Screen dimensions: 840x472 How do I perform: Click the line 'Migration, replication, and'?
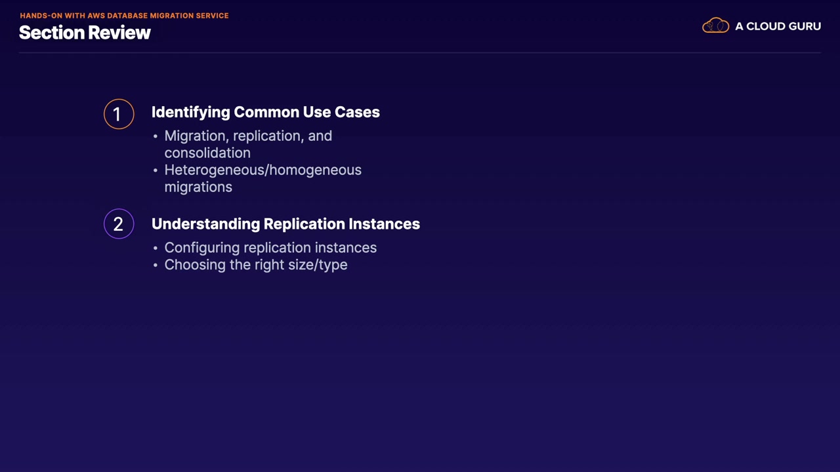coord(248,136)
